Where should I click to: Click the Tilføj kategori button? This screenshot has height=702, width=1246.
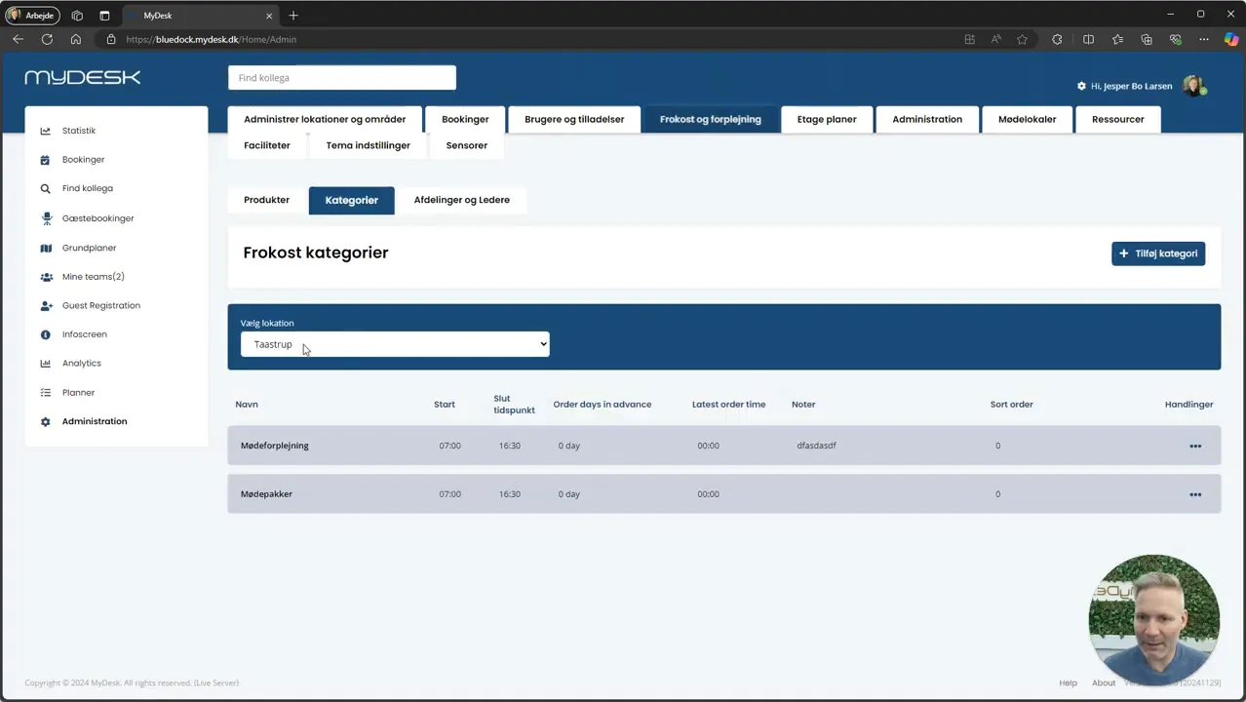point(1158,253)
